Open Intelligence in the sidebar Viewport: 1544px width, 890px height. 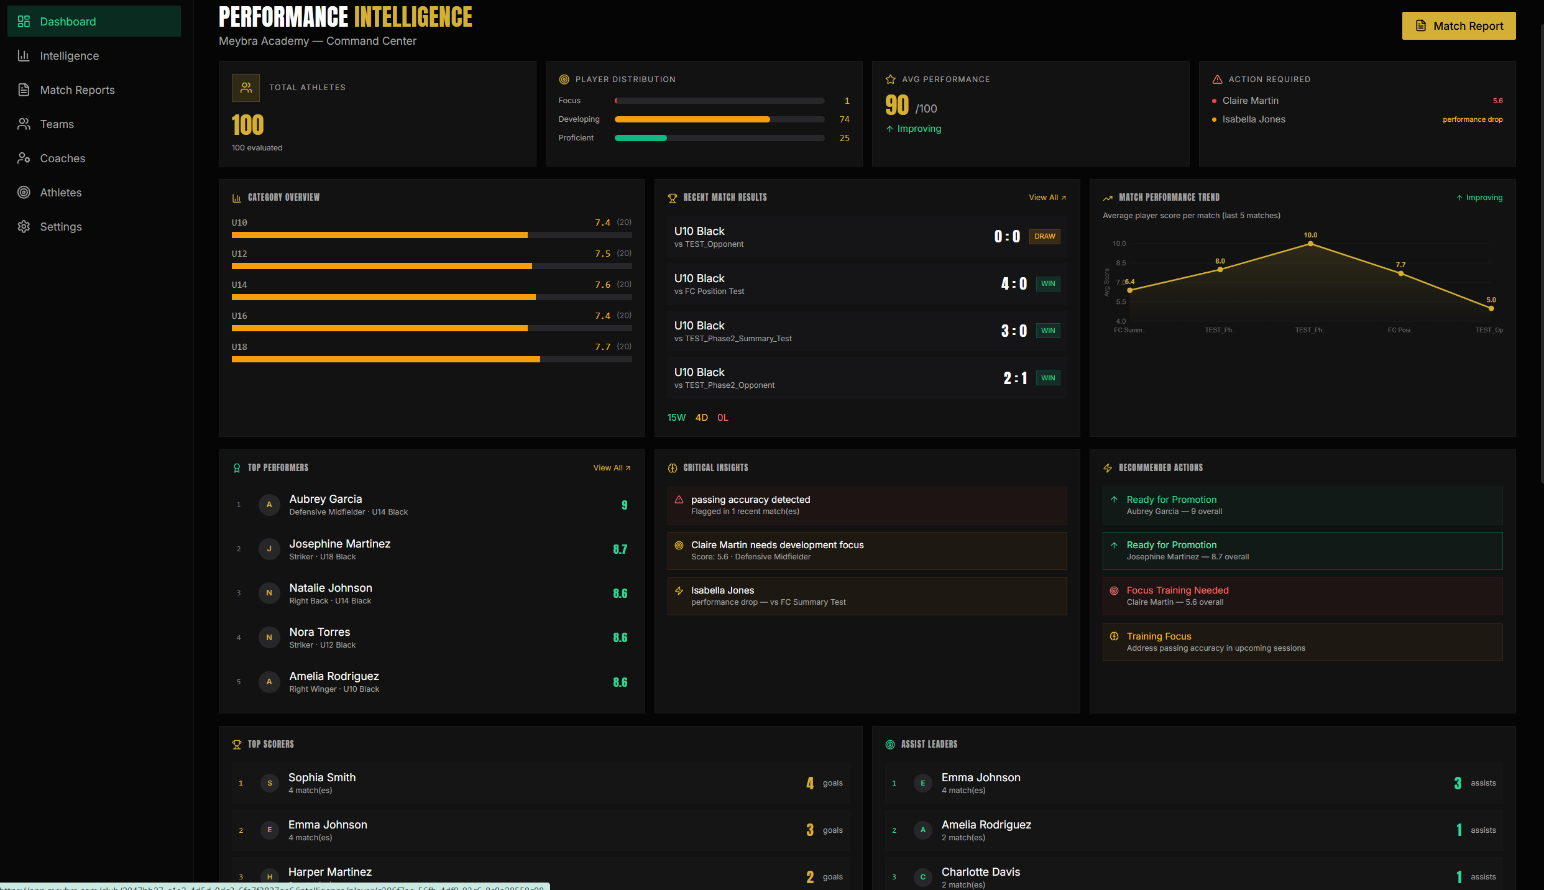(94, 56)
